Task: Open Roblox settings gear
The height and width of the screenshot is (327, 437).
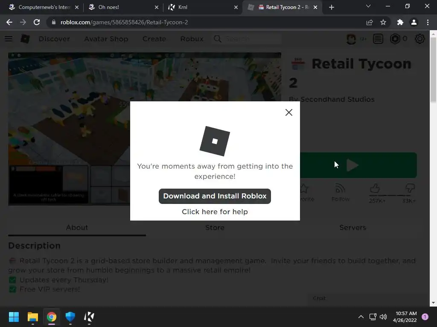Action: click(x=420, y=39)
